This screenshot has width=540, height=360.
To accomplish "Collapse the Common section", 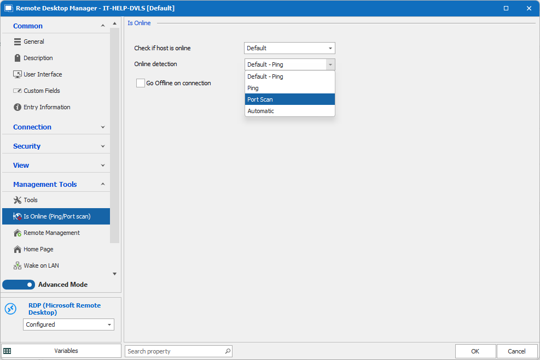I will pos(103,26).
